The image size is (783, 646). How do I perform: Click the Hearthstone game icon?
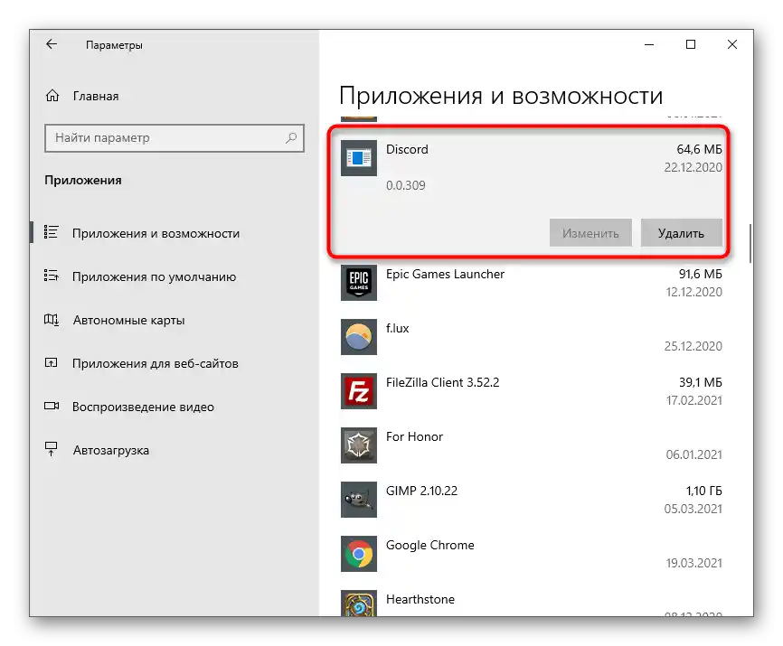pyautogui.click(x=359, y=605)
